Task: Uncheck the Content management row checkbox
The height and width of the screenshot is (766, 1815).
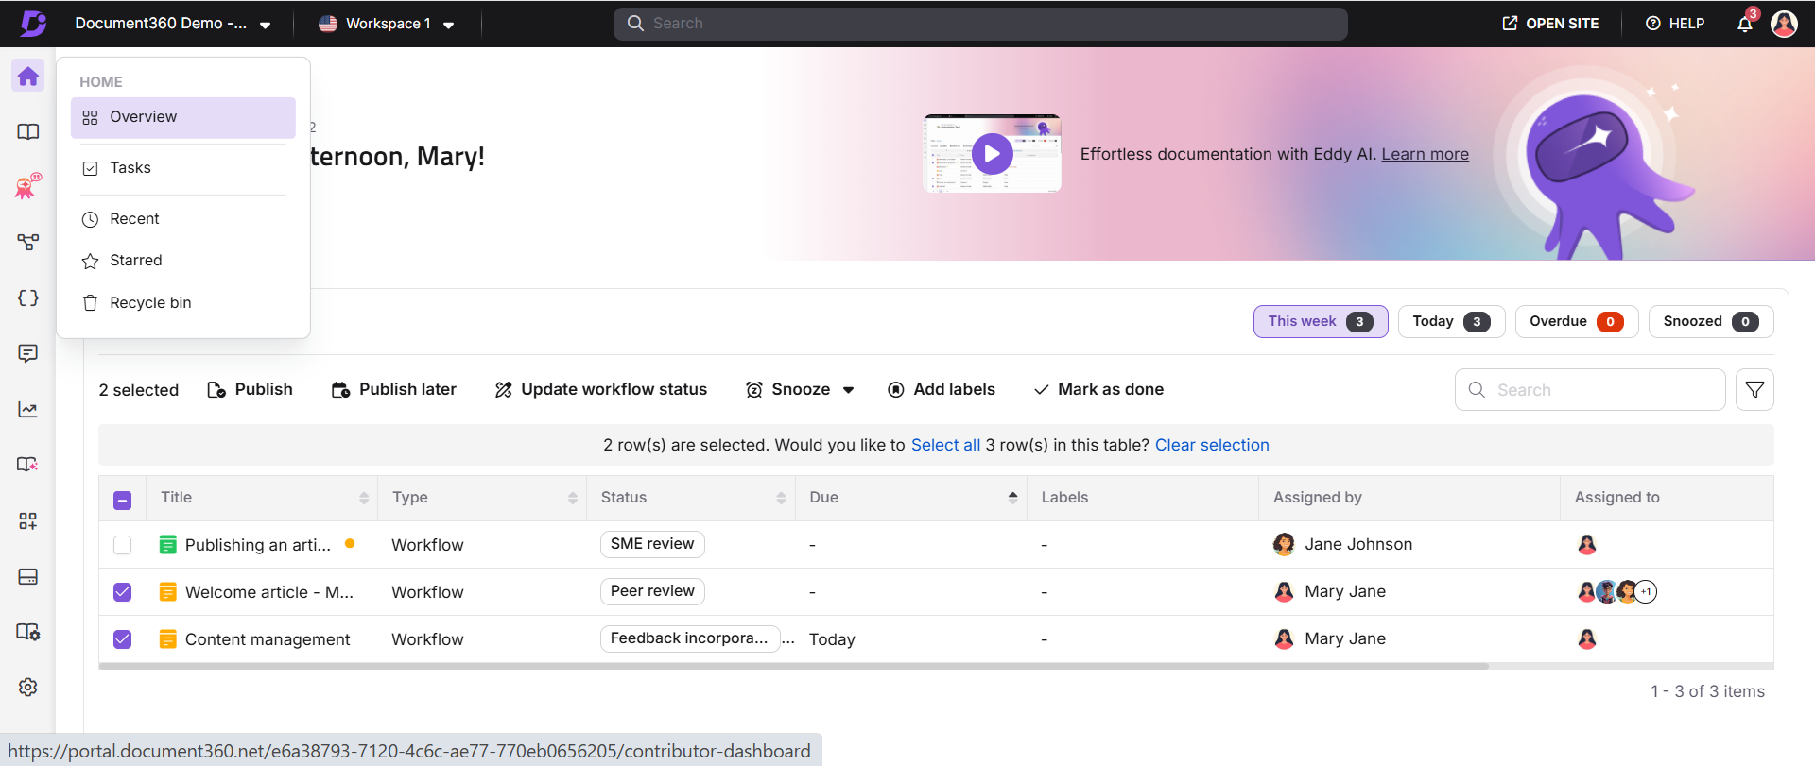Action: (x=123, y=639)
